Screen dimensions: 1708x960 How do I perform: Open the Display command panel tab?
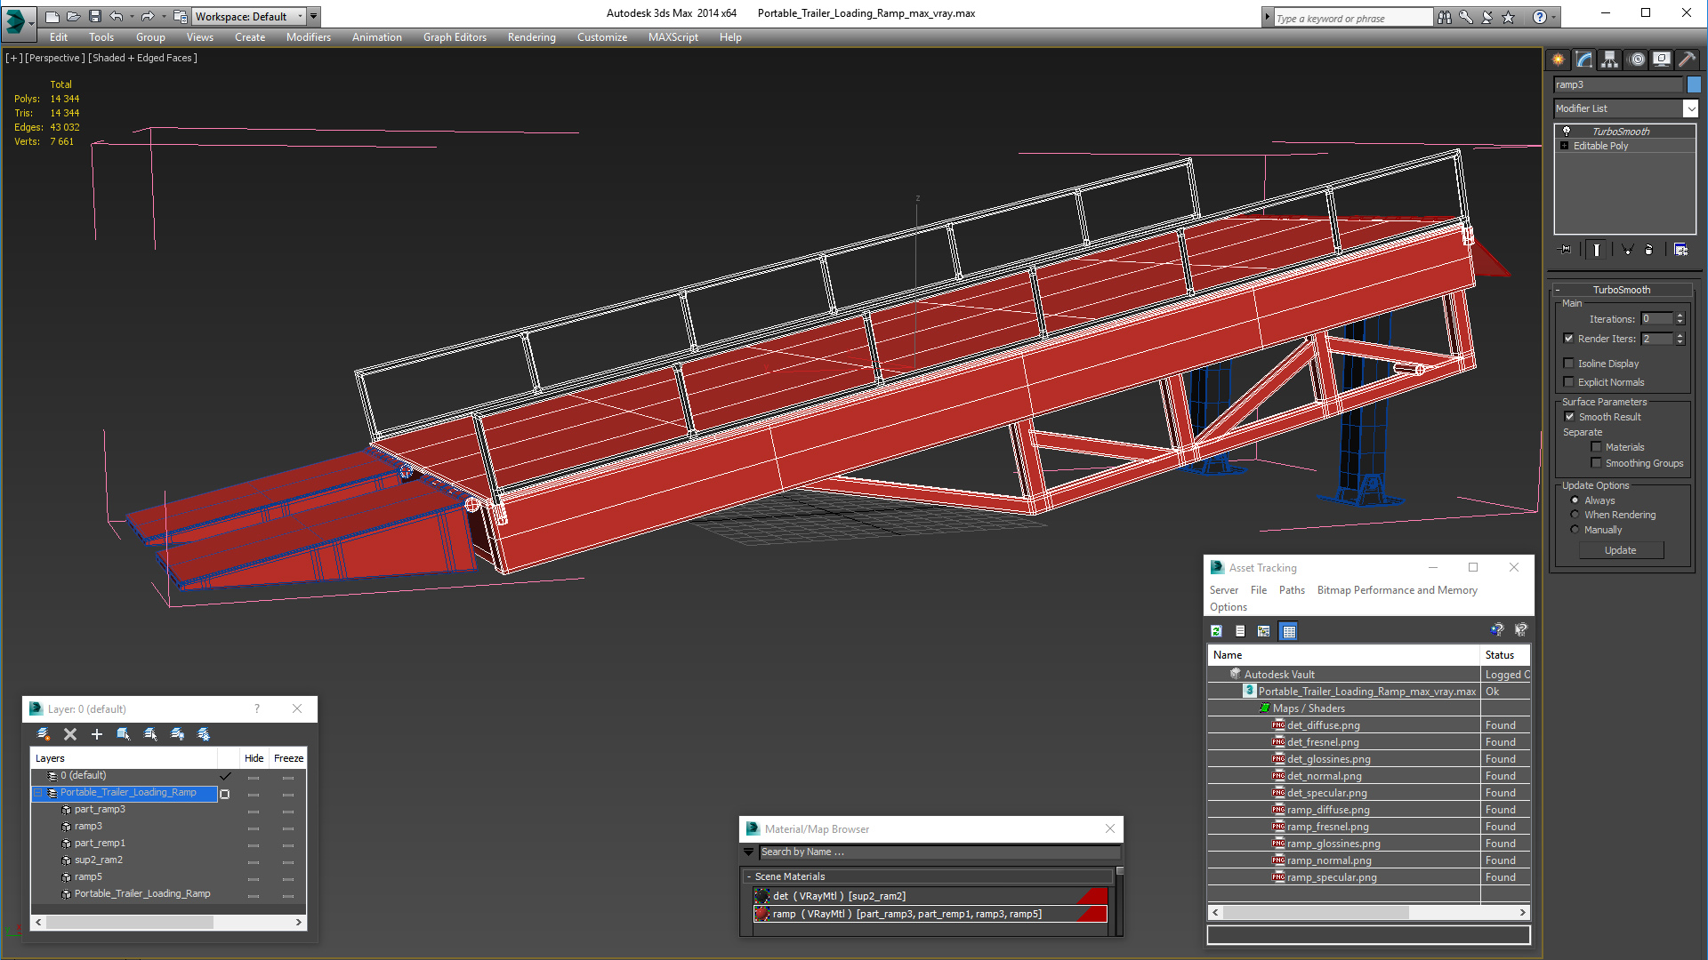coord(1662,60)
